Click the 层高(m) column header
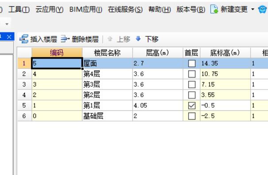This screenshot has height=175, width=268. (158, 53)
